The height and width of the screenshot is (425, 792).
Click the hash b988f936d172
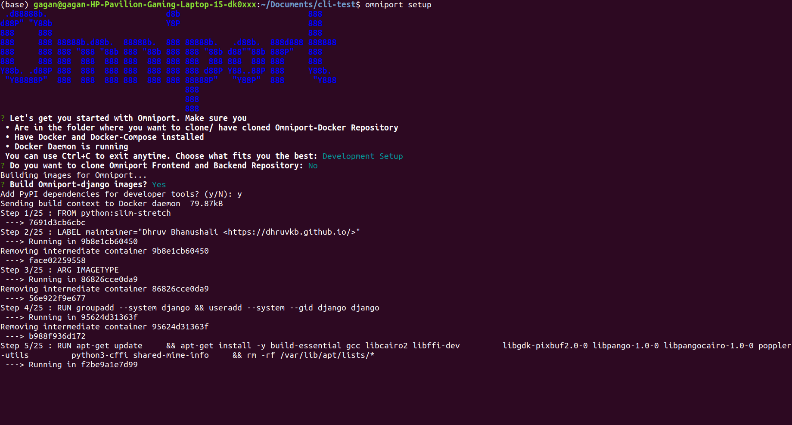pos(57,336)
